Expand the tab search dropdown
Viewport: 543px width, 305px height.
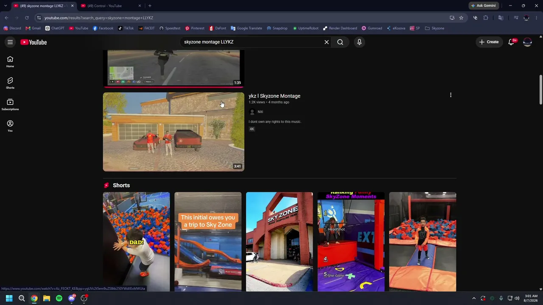5,6
